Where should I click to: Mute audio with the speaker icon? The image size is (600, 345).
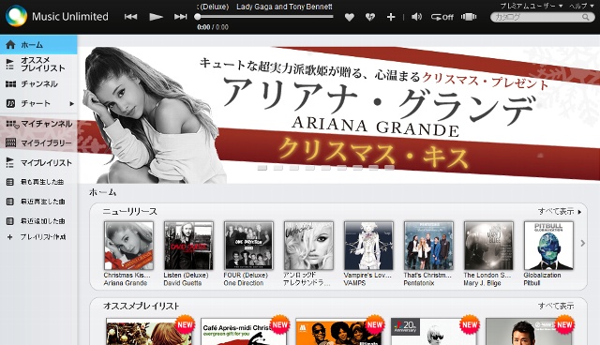[416, 17]
